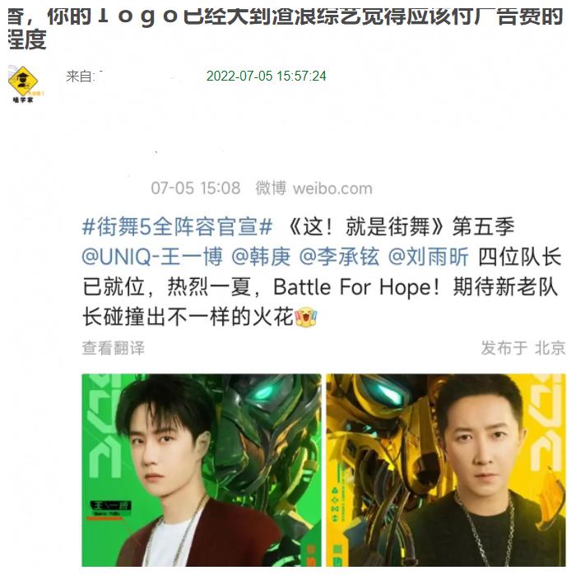Click the 发布于 北京 location label
The width and height of the screenshot is (576, 575).
523,348
